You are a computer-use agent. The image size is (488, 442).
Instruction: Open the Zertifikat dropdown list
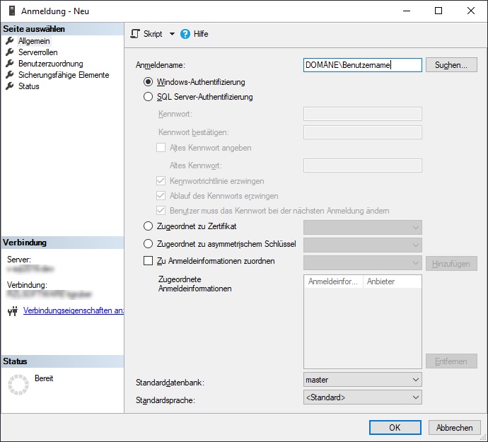[x=363, y=227]
